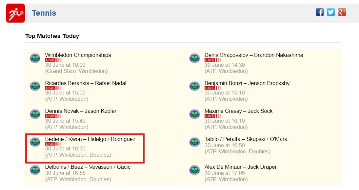Click '(ATP. Wimbledon)' under De Minaur – Draper
The height and width of the screenshot is (190, 359).
226,180
